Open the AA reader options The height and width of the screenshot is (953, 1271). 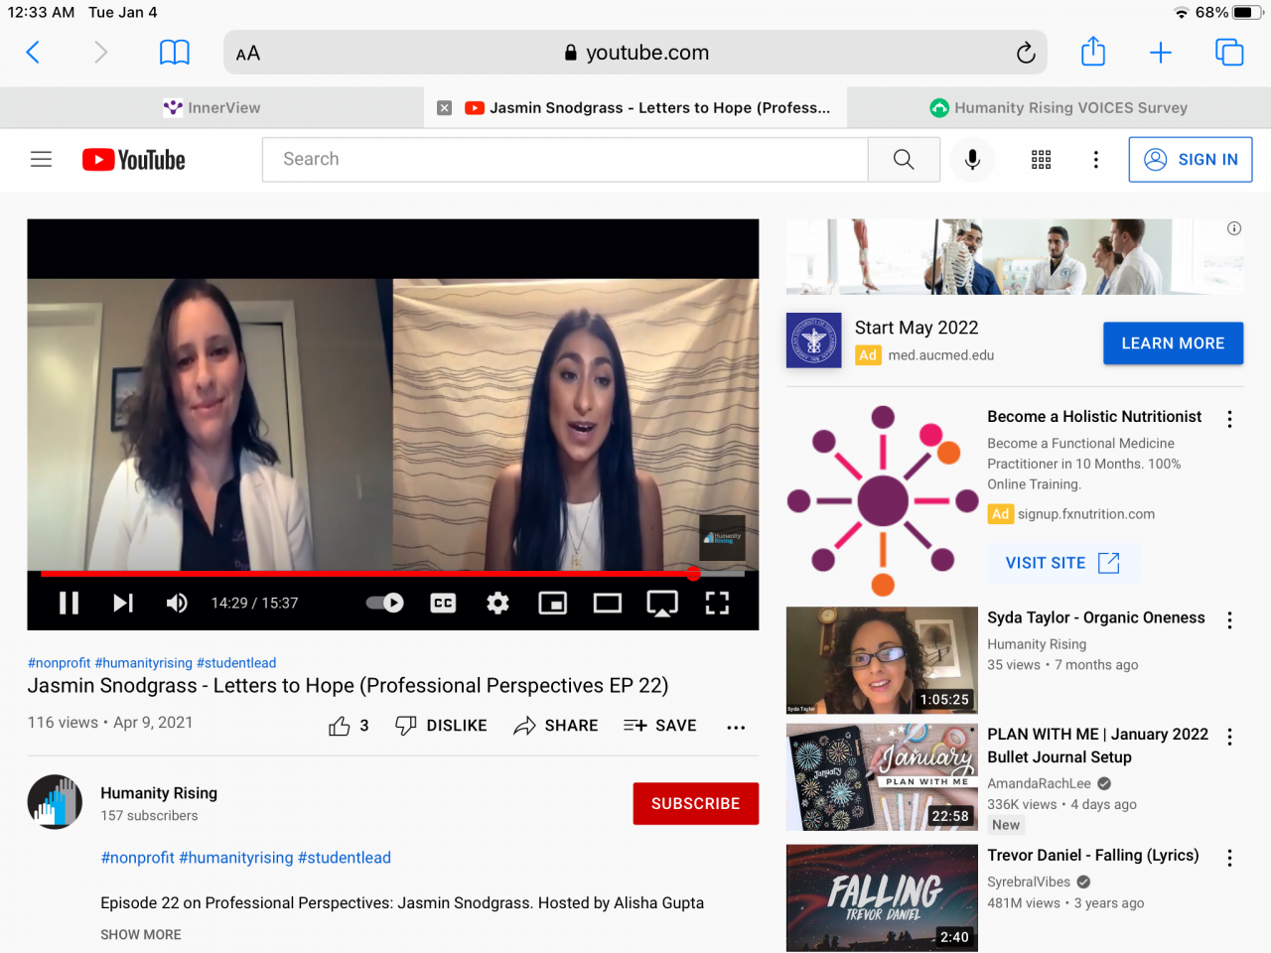point(248,54)
